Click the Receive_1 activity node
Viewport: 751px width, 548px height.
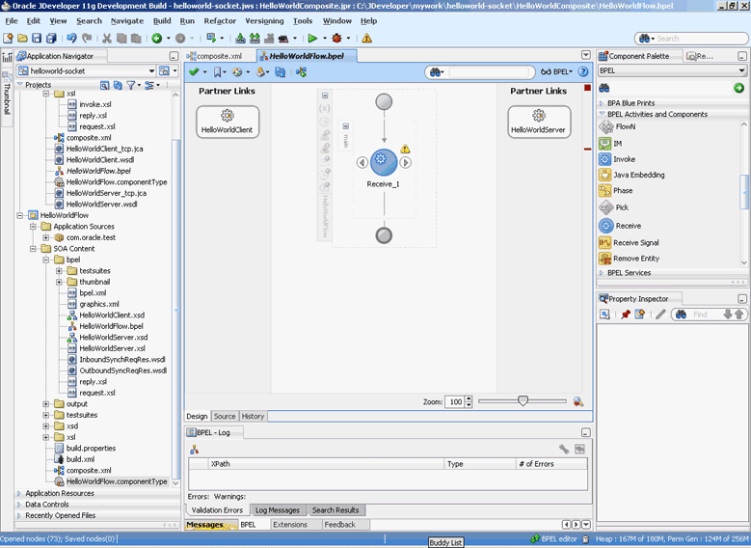tap(383, 161)
